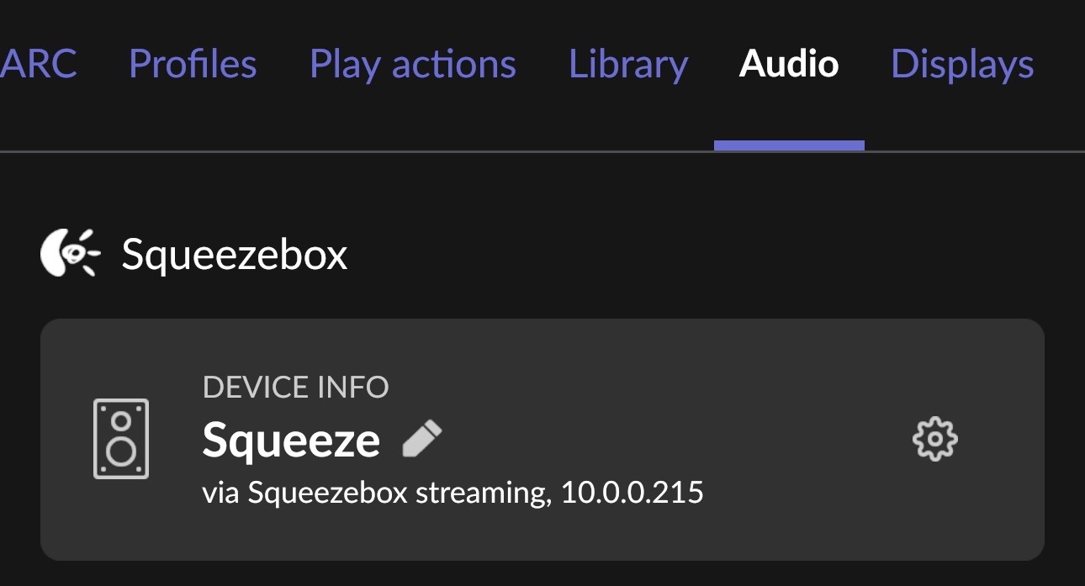Switch to the Profiles tab
Screen dimensions: 1085x586
tap(193, 65)
